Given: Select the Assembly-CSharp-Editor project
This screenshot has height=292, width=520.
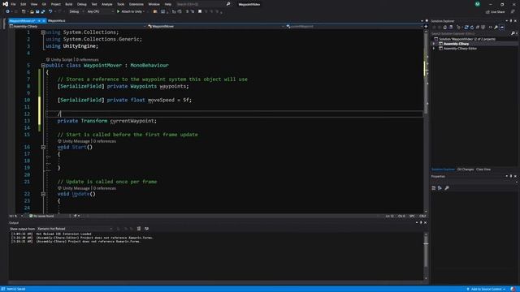Looking at the screenshot, I should (460, 49).
